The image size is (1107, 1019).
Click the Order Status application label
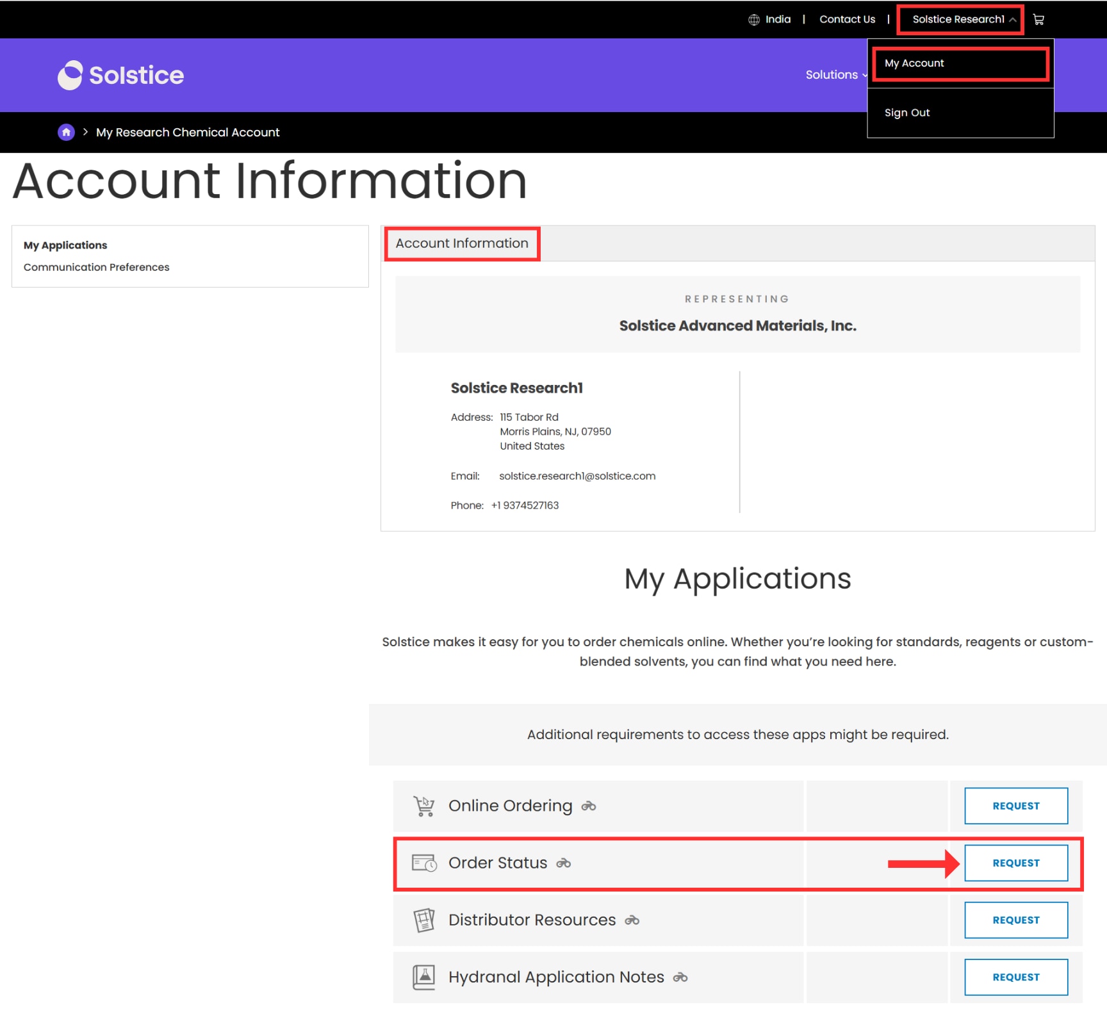[498, 863]
